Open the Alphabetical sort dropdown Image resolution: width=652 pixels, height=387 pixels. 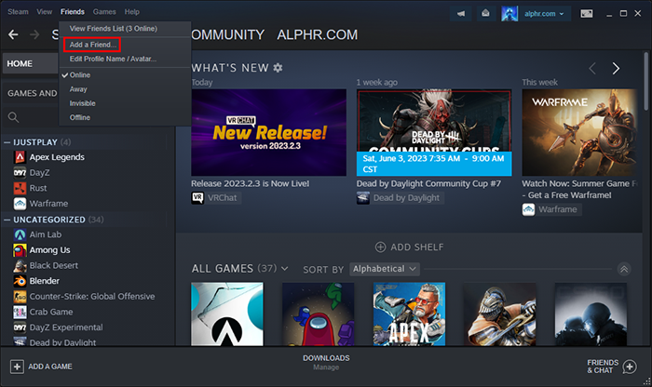click(385, 269)
